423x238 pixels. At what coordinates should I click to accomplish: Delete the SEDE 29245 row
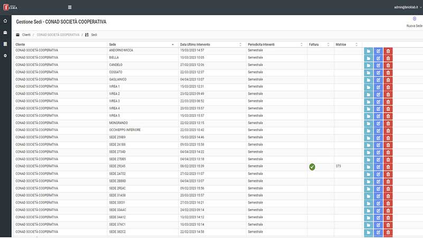click(x=388, y=167)
